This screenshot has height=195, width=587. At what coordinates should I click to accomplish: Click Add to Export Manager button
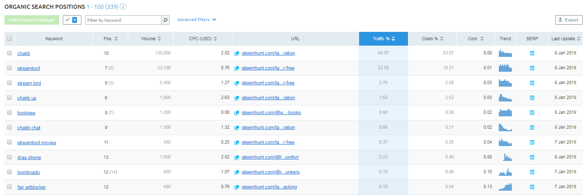coord(32,20)
